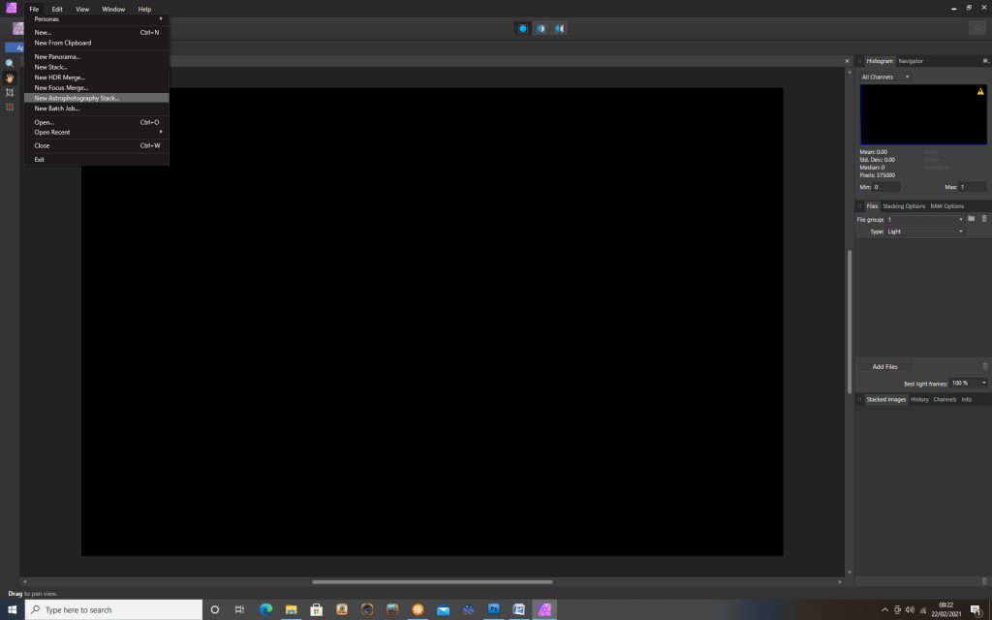The width and height of the screenshot is (992, 620).
Task: Click the trash icon beside Add Files
Action: click(985, 366)
